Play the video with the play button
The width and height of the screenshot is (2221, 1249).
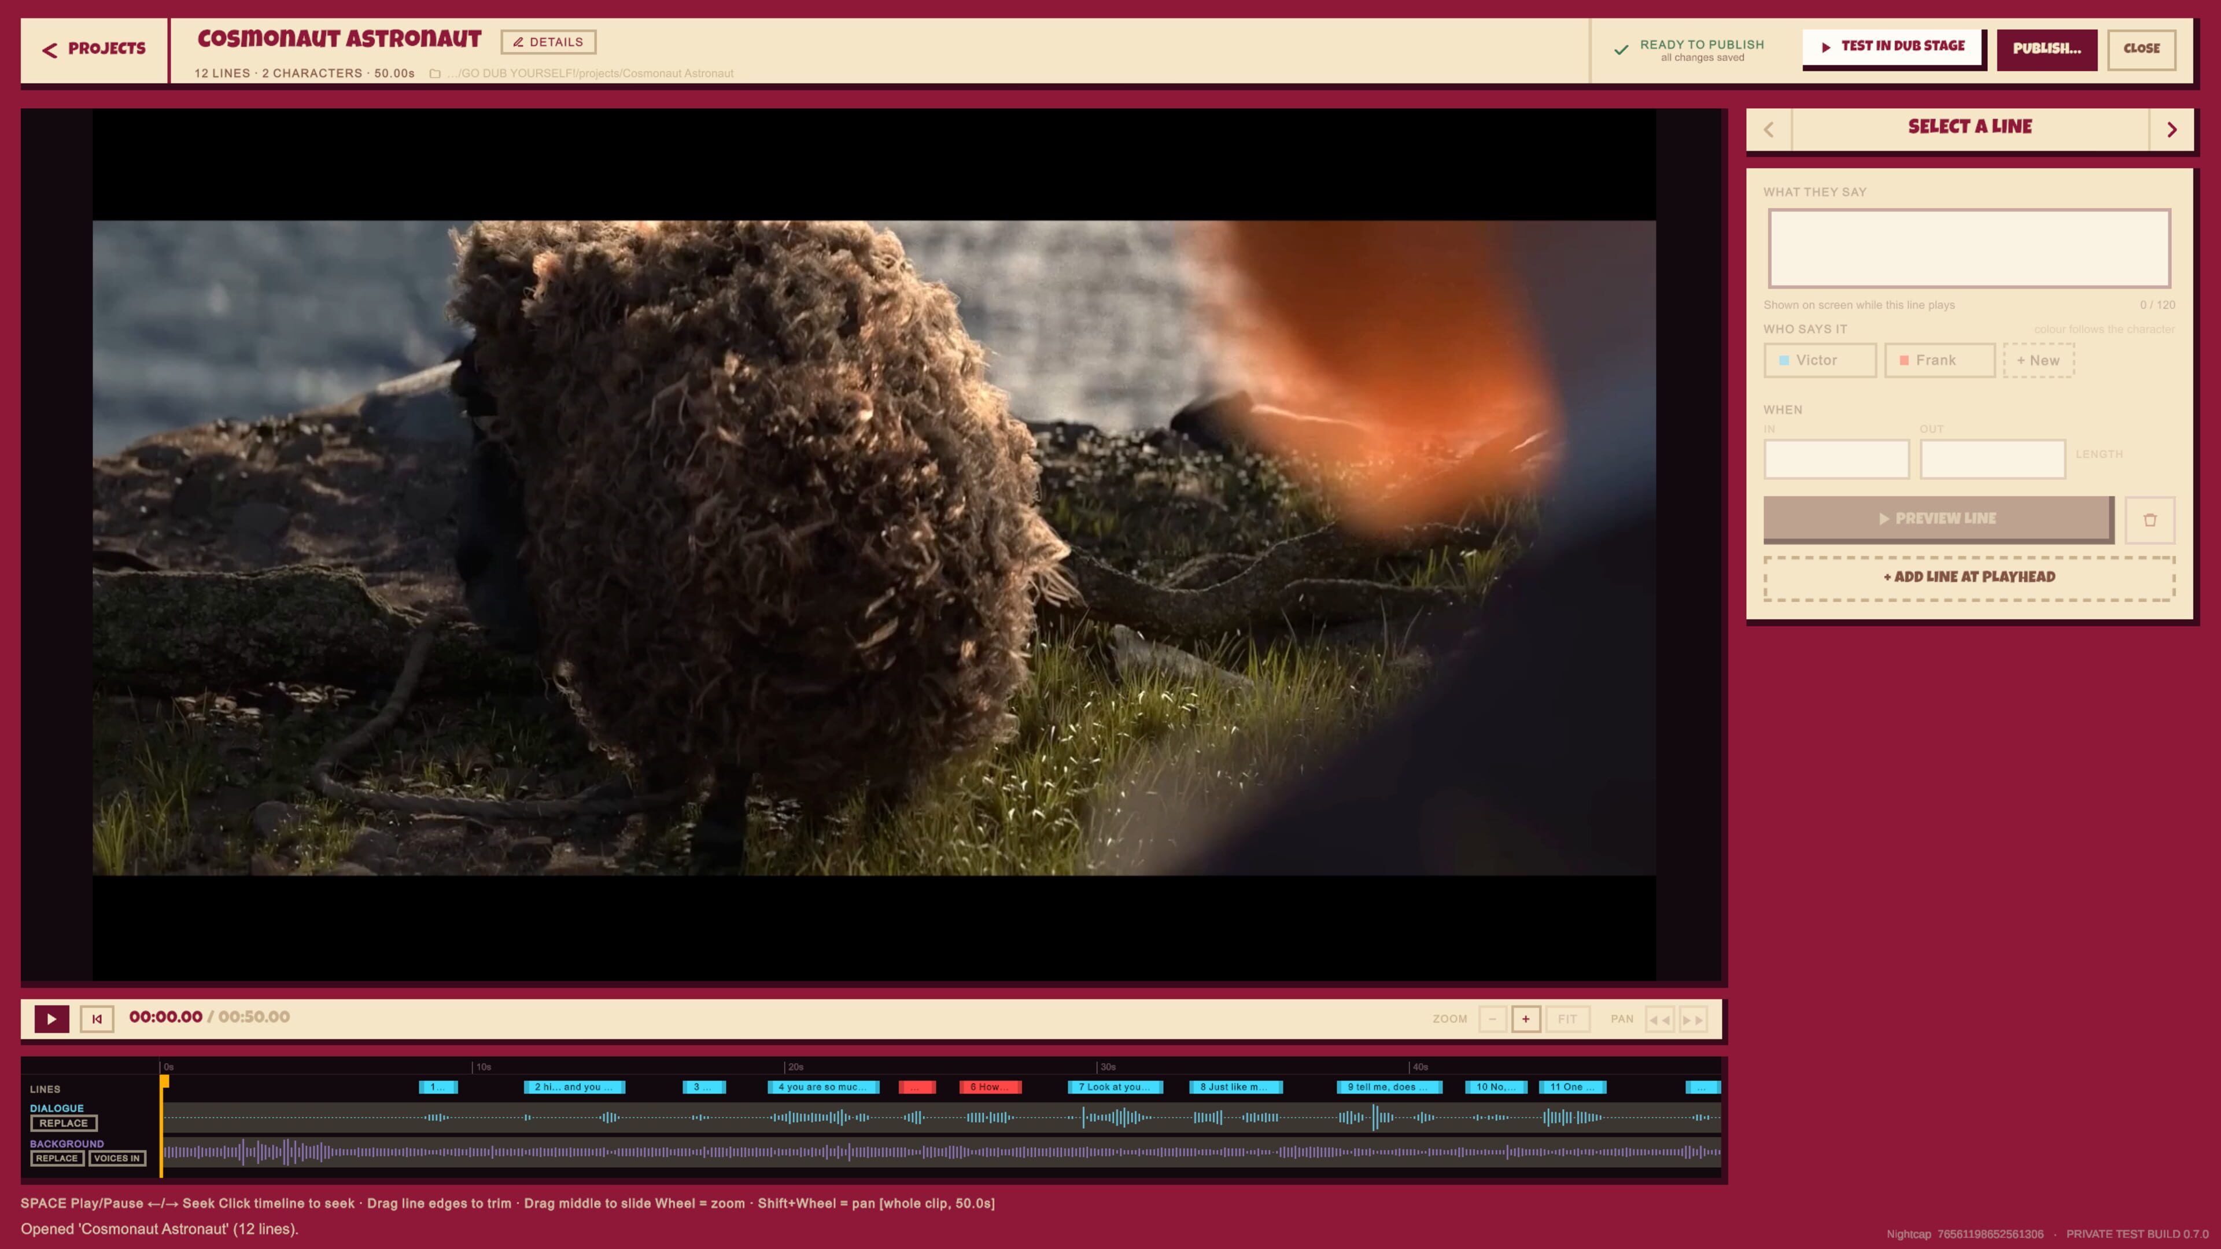click(x=51, y=1019)
